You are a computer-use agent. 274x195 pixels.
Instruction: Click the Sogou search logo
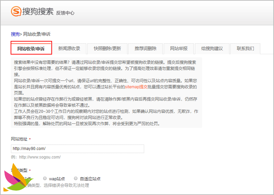pos(32,11)
